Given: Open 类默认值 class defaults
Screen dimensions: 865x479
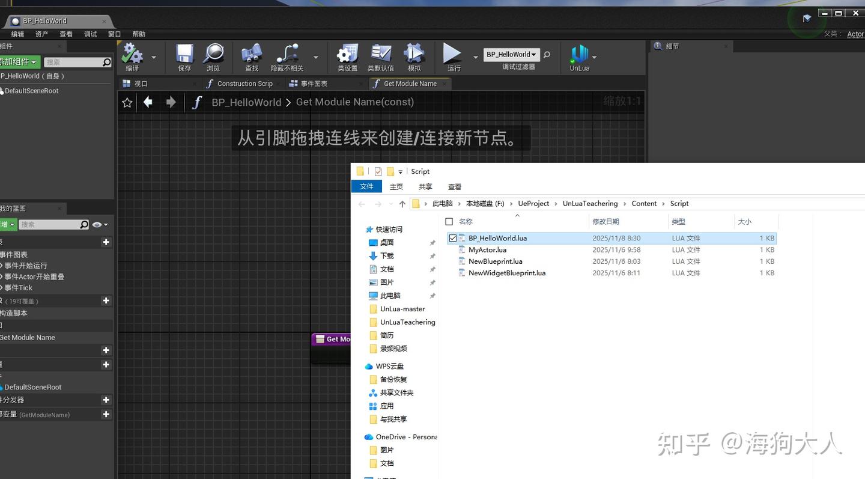Looking at the screenshot, I should (381, 54).
